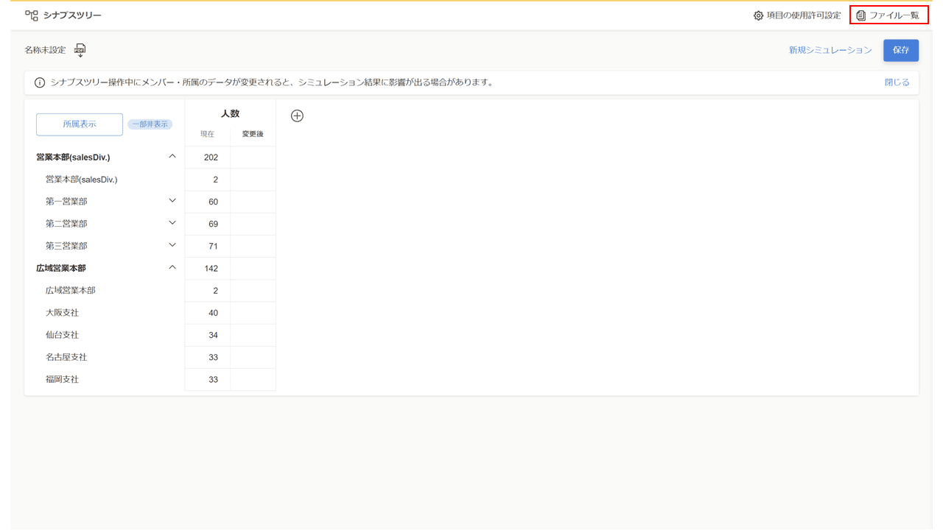
Task: Close the notice with 閉じる
Action: pyautogui.click(x=897, y=82)
